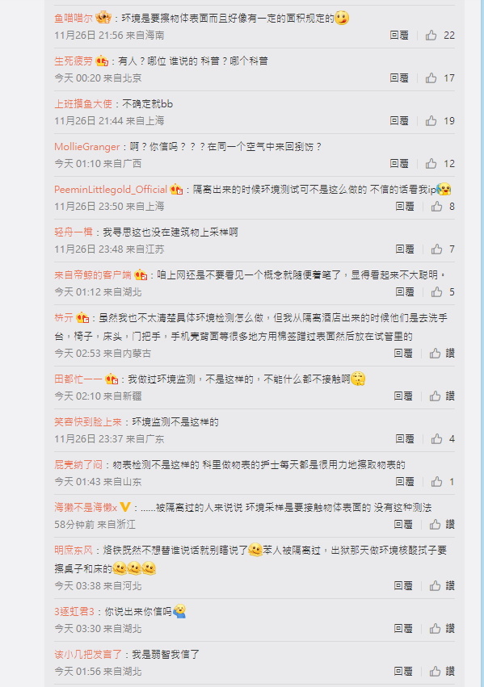Reply to 鱼喵喵尔's comment
Image resolution: width=484 pixels, height=687 pixels.
pyautogui.click(x=399, y=35)
